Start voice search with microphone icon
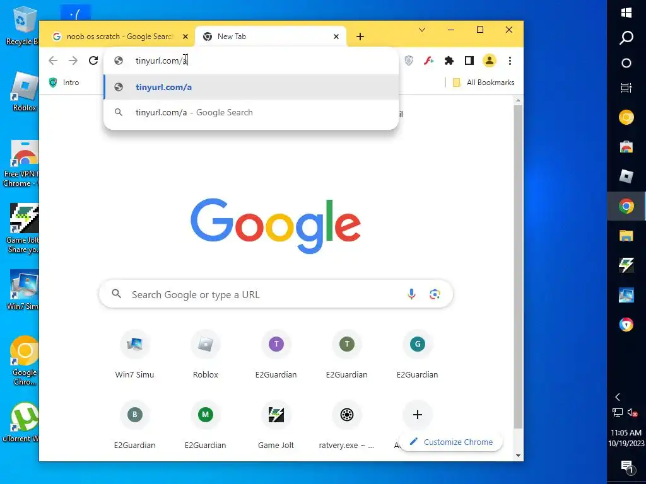646x484 pixels. pos(411,294)
